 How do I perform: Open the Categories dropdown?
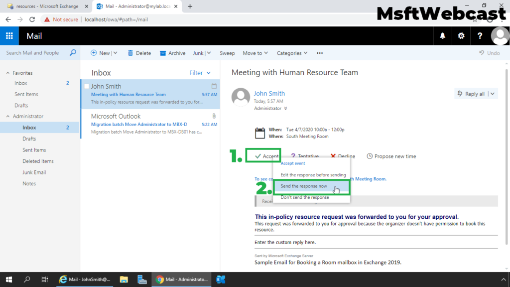click(292, 53)
